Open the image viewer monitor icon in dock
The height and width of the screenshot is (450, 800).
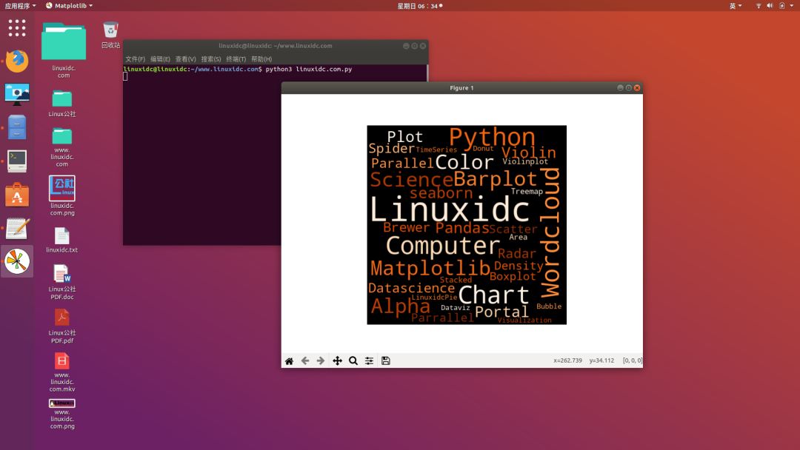coord(17,94)
